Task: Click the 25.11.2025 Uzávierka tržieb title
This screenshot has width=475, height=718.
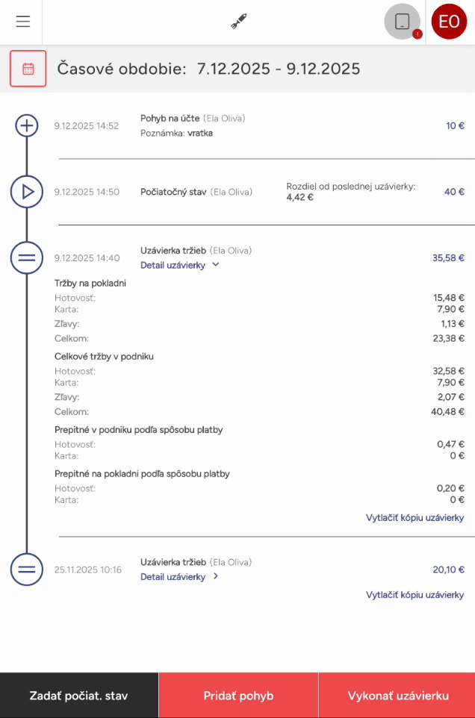Action: (x=173, y=562)
